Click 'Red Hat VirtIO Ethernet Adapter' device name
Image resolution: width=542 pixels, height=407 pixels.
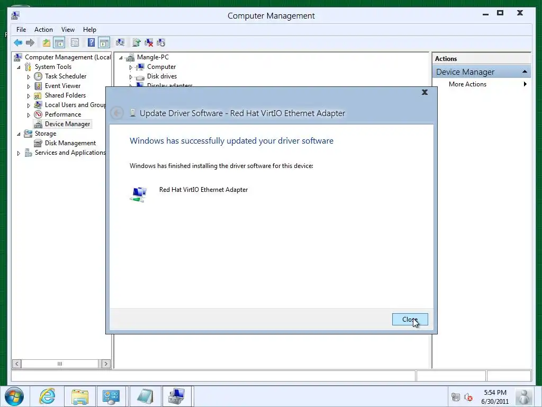204,190
